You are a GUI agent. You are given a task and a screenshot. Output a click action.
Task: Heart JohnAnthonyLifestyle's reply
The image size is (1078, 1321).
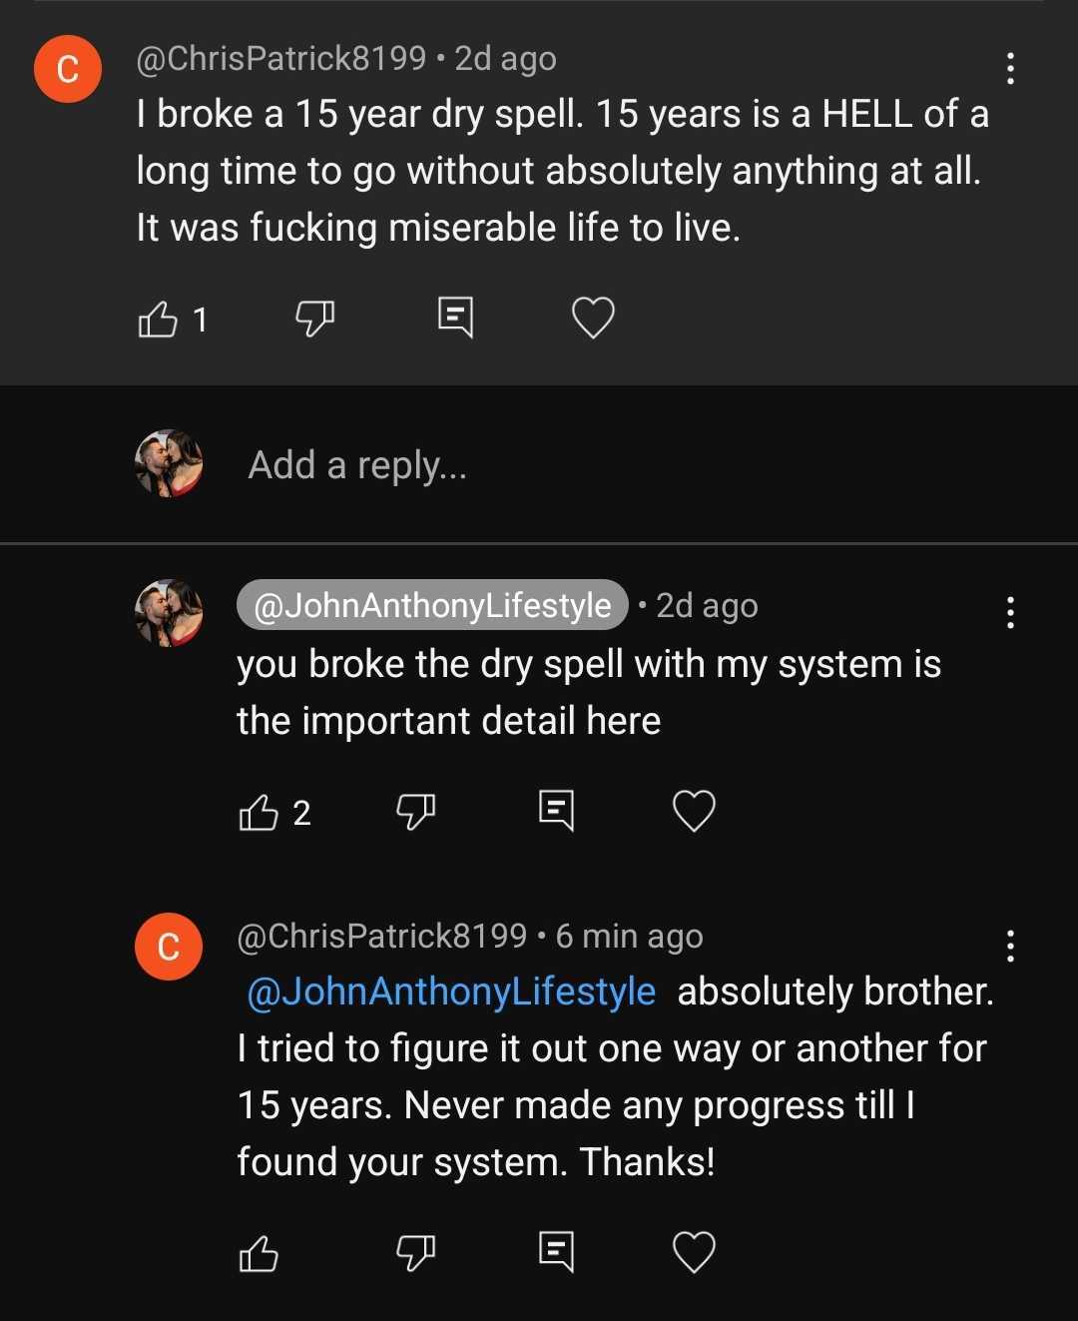tap(694, 810)
